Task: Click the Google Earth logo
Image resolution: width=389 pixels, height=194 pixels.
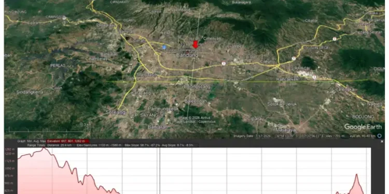Action: click(x=363, y=127)
